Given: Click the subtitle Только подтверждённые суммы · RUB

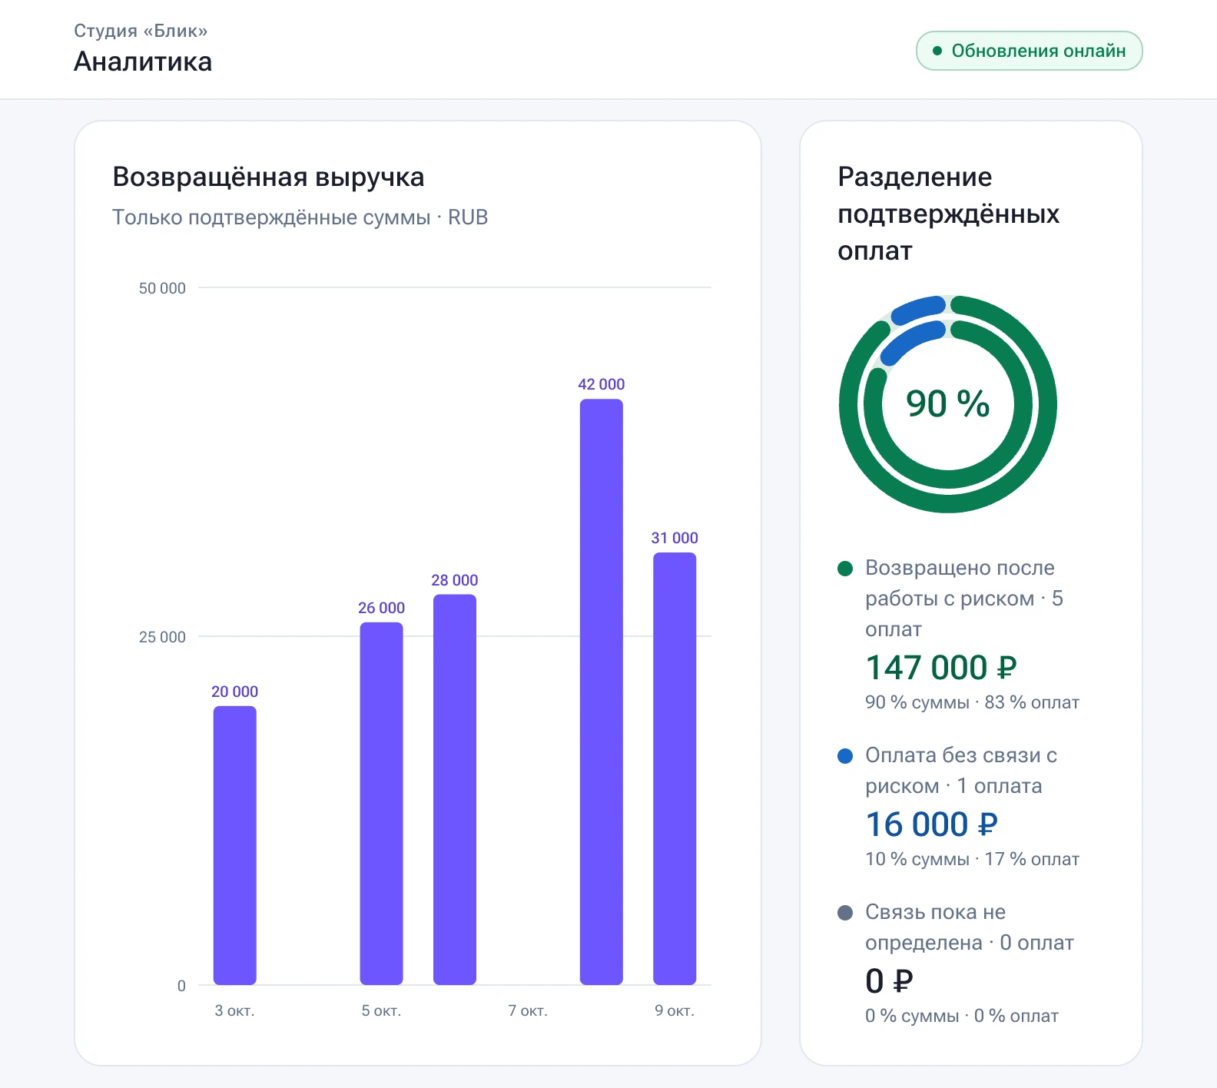Looking at the screenshot, I should [300, 217].
